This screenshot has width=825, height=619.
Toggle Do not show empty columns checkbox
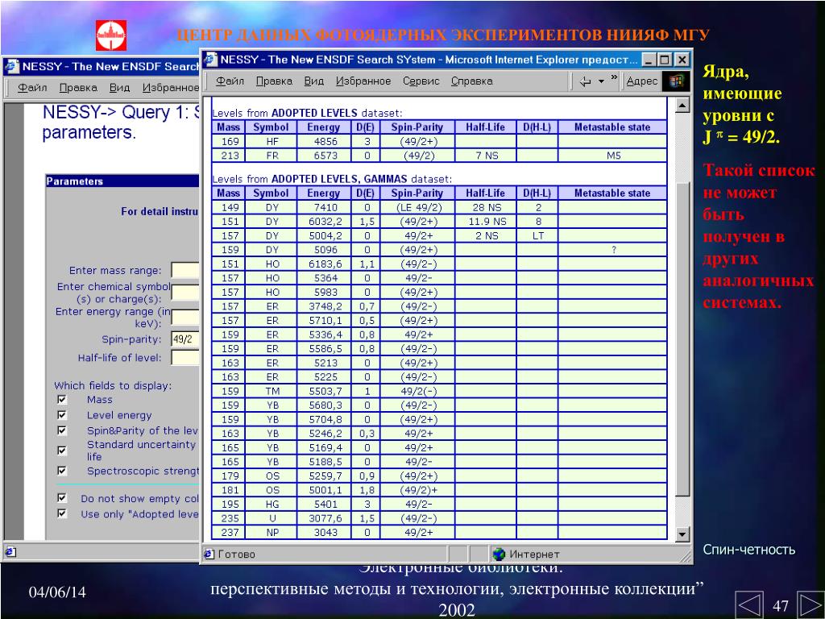(x=62, y=498)
